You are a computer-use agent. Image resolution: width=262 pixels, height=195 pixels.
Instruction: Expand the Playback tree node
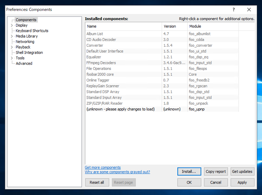(12, 47)
